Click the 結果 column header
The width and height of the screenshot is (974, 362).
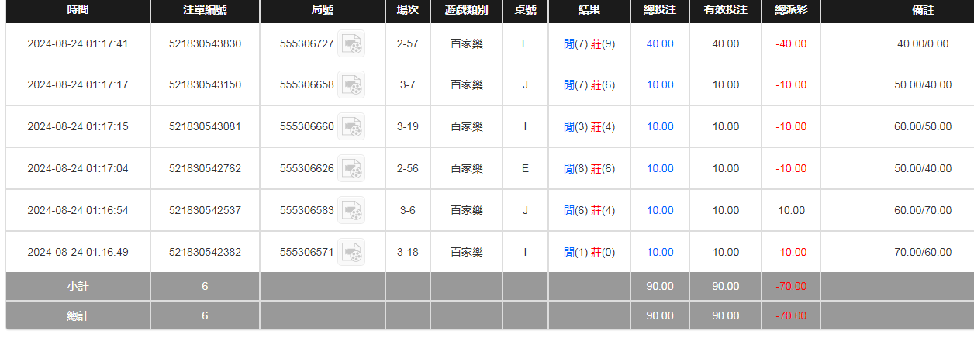coord(589,12)
